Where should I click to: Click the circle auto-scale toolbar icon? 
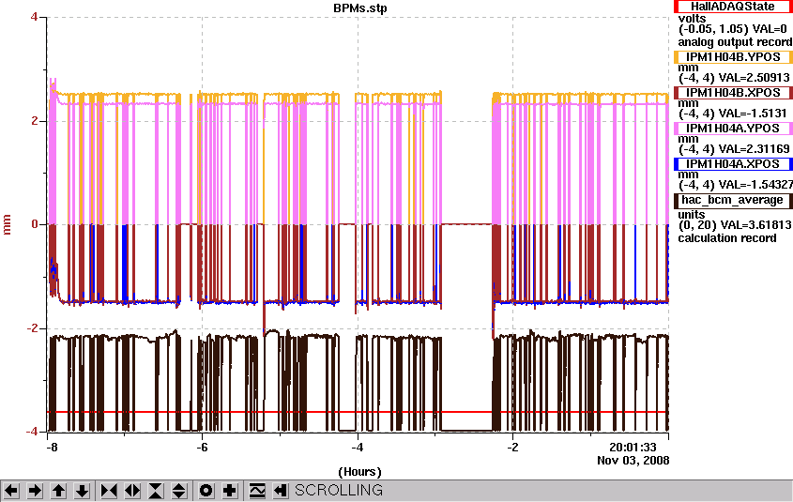(x=206, y=491)
